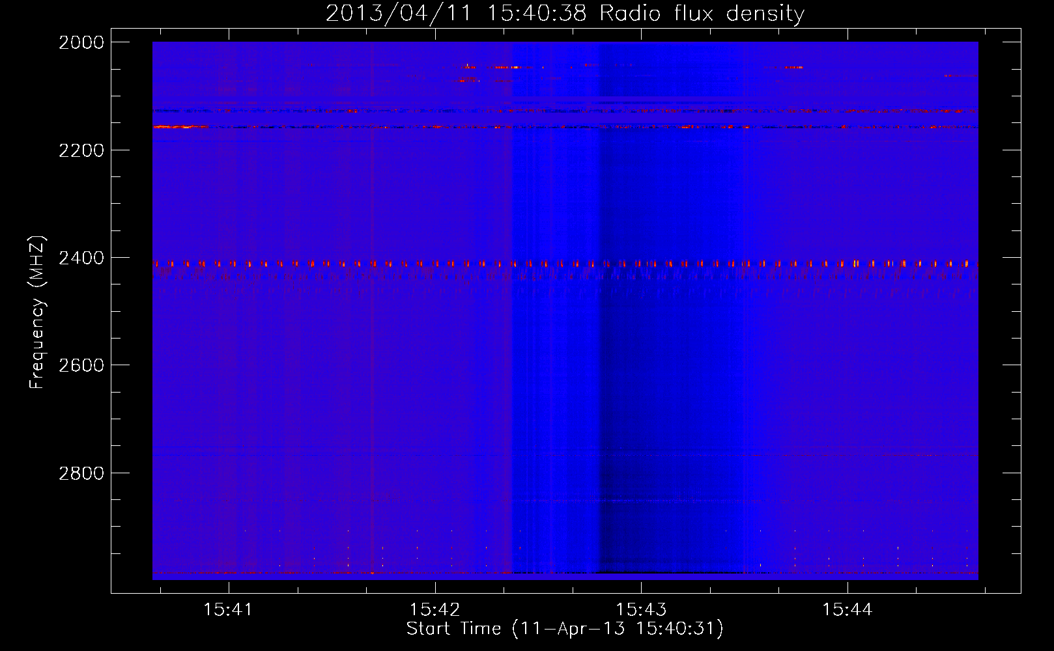This screenshot has width=1054, height=651.
Task: Select the 15:41 time axis label
Action: point(228,609)
